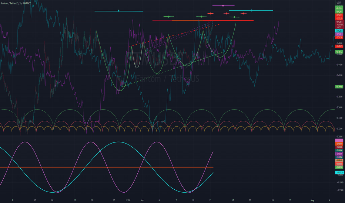Select the magenta horizontal marker at chart top

coord(223,6)
